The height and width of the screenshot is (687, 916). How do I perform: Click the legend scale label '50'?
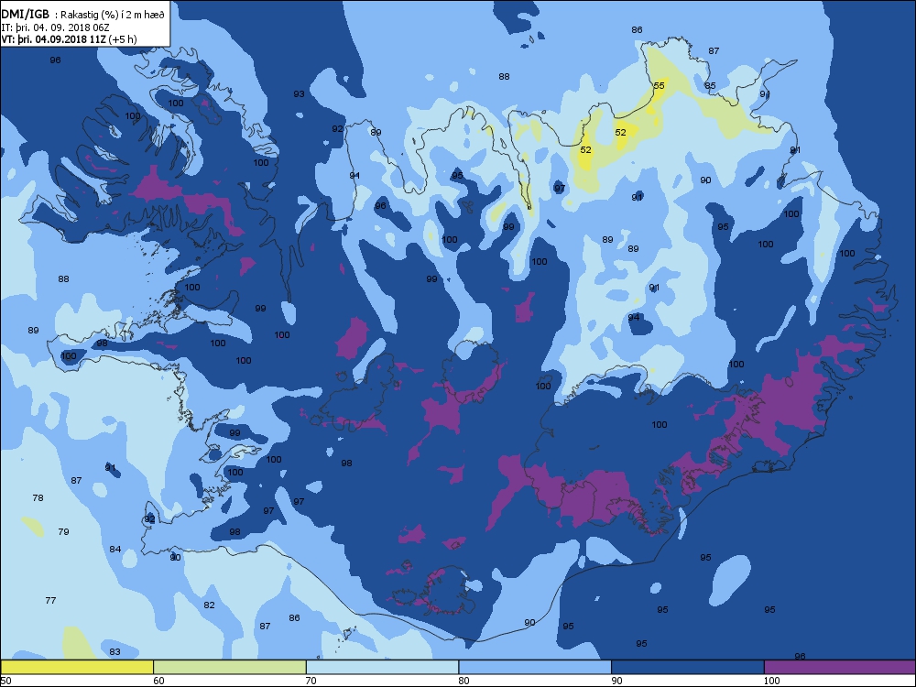(x=5, y=680)
